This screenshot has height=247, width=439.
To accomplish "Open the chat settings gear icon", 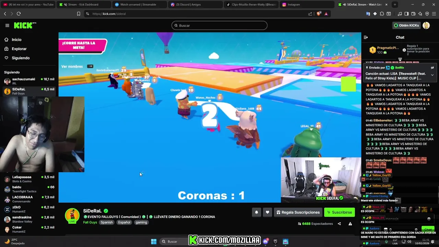I will [x=416, y=230].
